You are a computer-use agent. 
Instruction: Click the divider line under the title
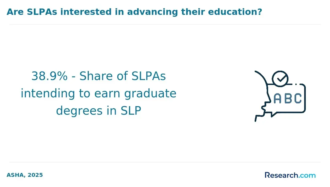pos(165,24)
